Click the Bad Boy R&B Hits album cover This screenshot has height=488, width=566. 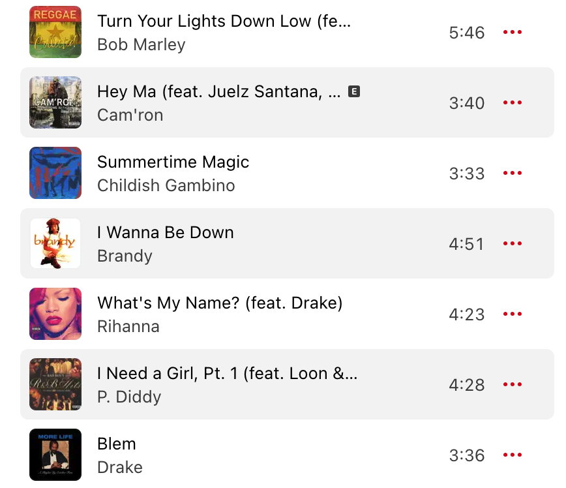point(55,384)
